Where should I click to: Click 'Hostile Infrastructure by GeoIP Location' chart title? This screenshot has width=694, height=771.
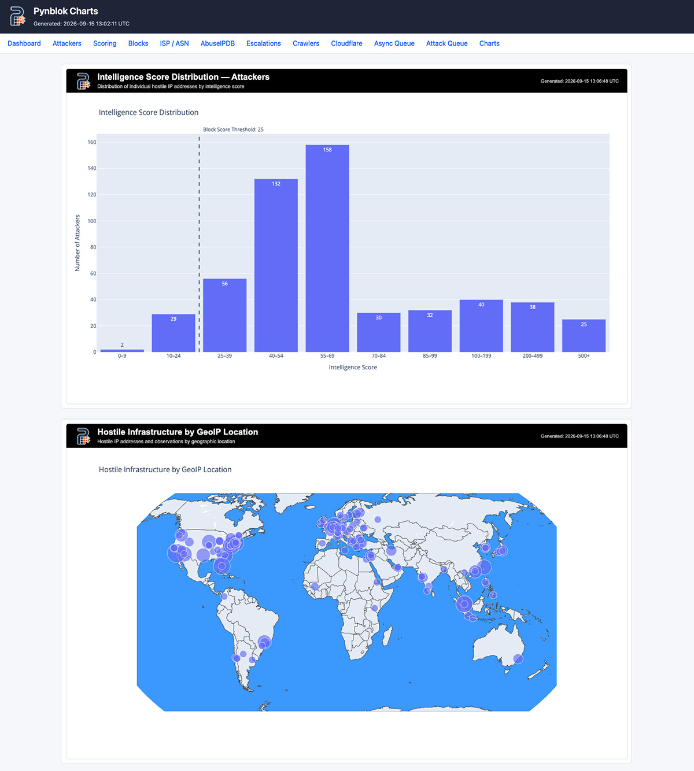(x=165, y=470)
